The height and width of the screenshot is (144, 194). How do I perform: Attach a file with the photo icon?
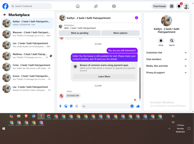click(66, 106)
